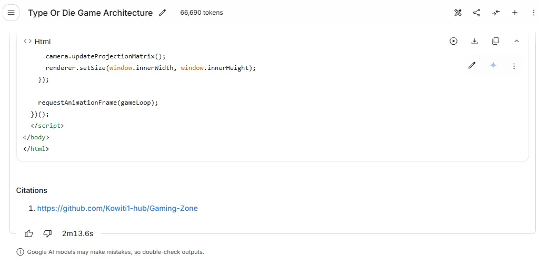
Task: Edit the response with floating pencil icon
Action: [x=472, y=66]
